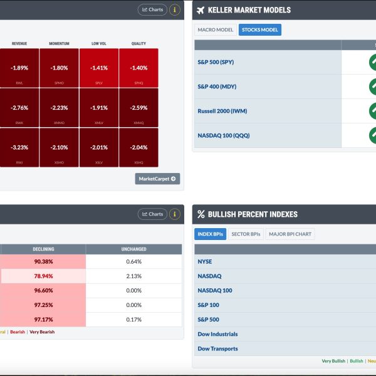Click info icon above the Declining table

tap(175, 214)
